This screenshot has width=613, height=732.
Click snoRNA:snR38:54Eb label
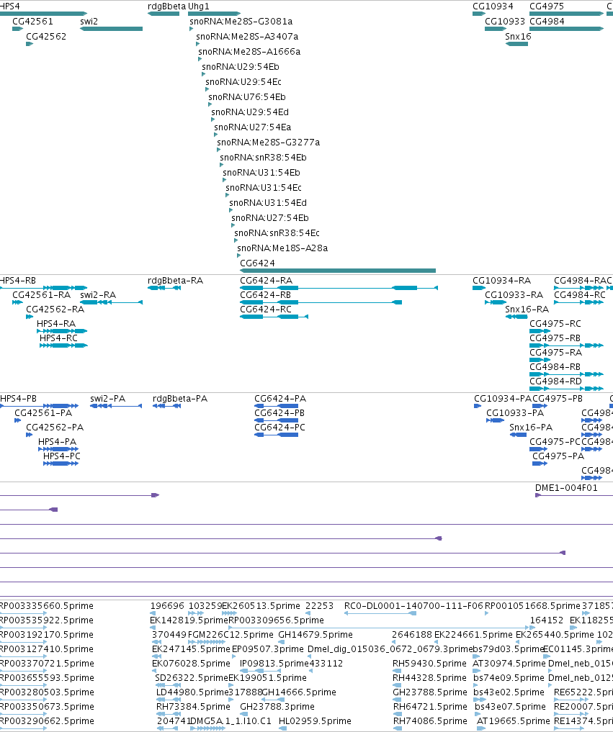point(263,158)
